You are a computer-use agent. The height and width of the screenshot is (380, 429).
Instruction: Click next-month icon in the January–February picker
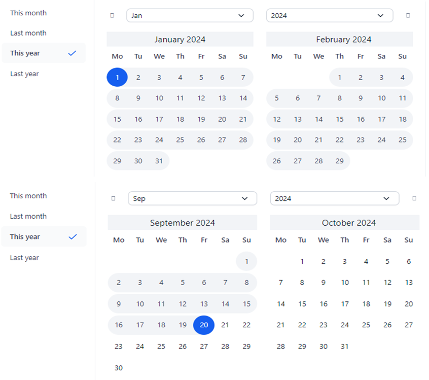(x=408, y=15)
